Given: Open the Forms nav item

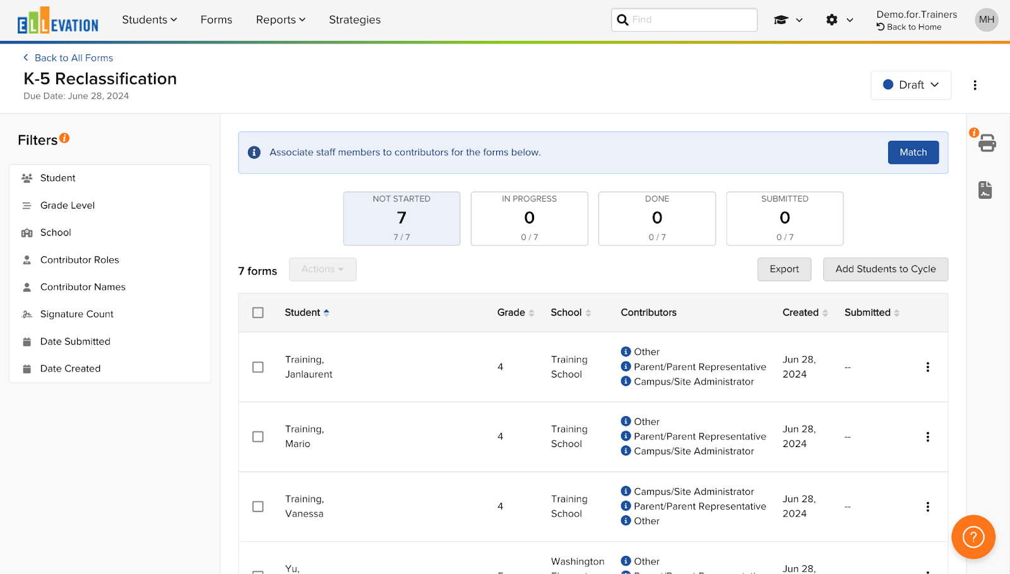Looking at the screenshot, I should coord(217,20).
